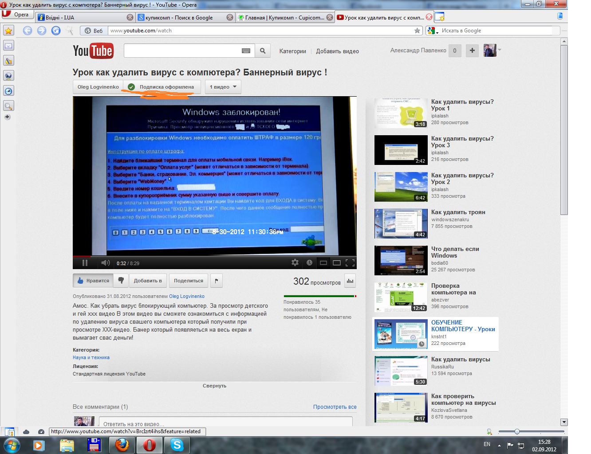Bookmark page with address bar star
The width and height of the screenshot is (591, 454).
click(x=417, y=31)
